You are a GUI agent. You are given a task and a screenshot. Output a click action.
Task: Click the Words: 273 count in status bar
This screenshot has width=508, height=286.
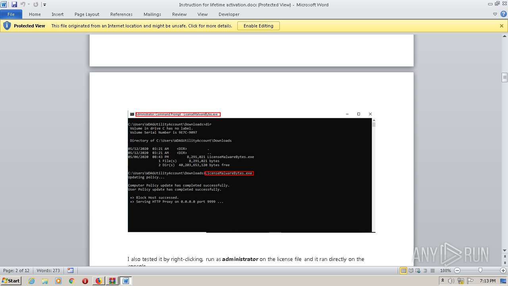click(48, 271)
